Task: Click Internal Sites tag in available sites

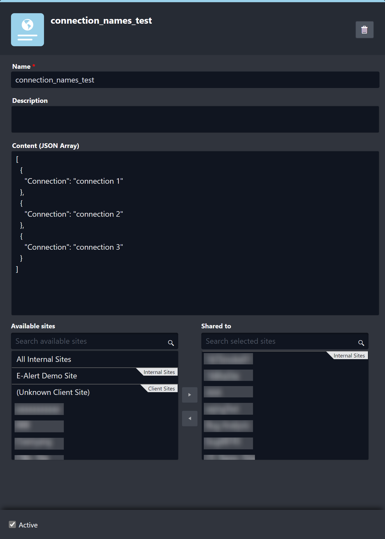Action: 159,372
